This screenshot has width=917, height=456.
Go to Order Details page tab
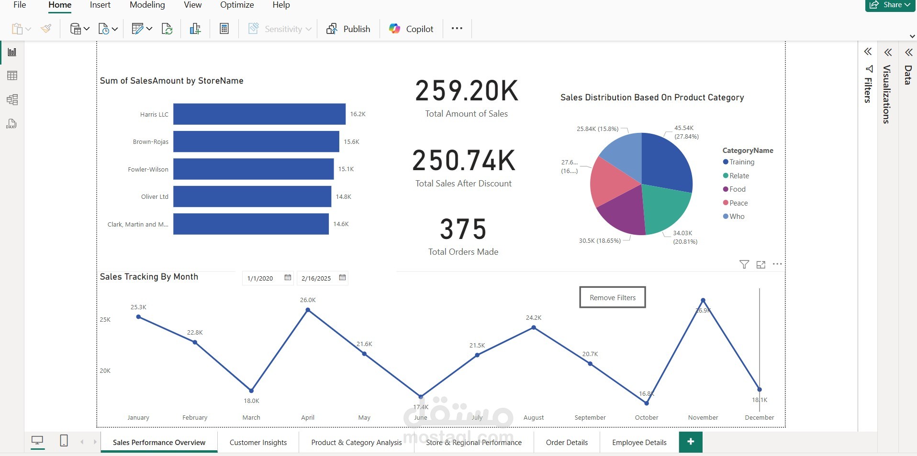pos(567,442)
